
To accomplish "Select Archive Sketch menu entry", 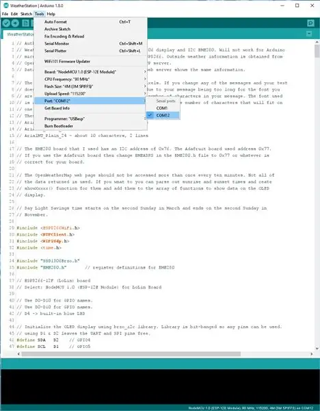I will point(90,29).
